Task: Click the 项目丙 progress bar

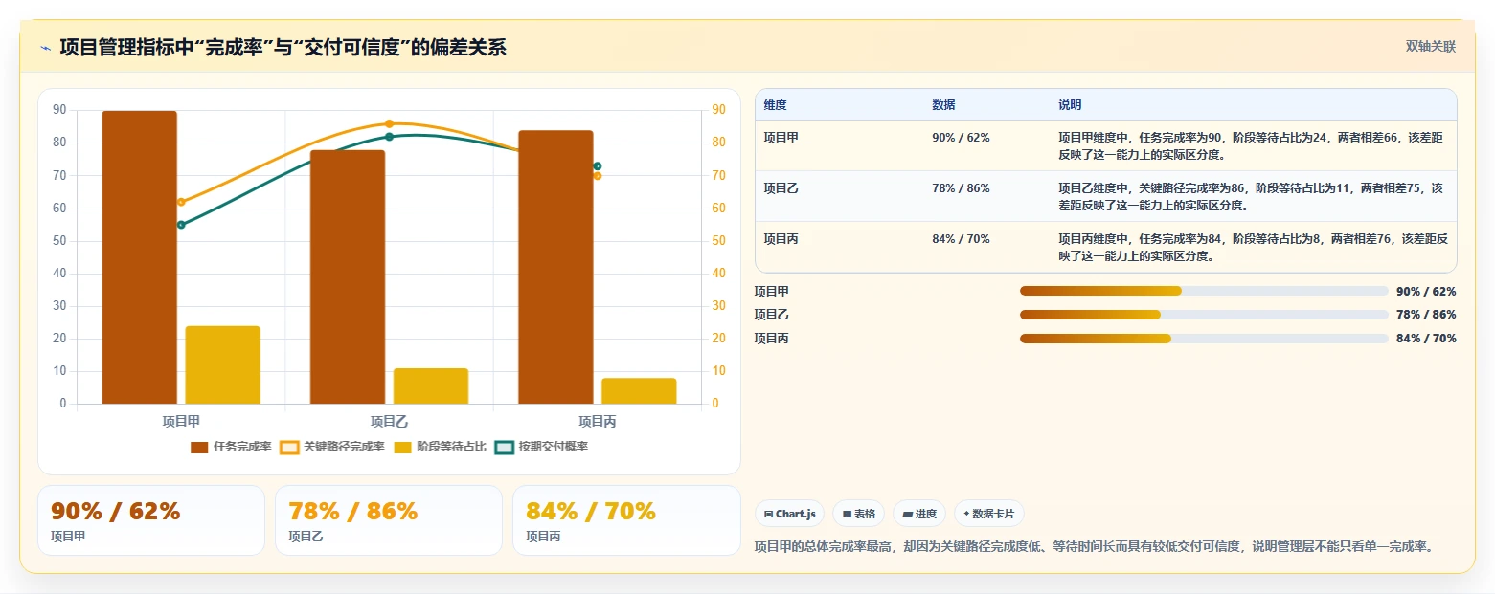Action: pyautogui.click(x=1204, y=339)
